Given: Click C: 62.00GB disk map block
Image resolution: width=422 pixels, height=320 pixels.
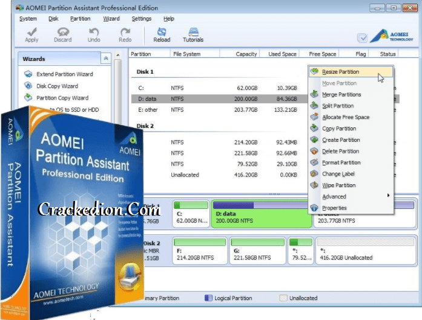Looking at the screenshot, I should (x=191, y=214).
